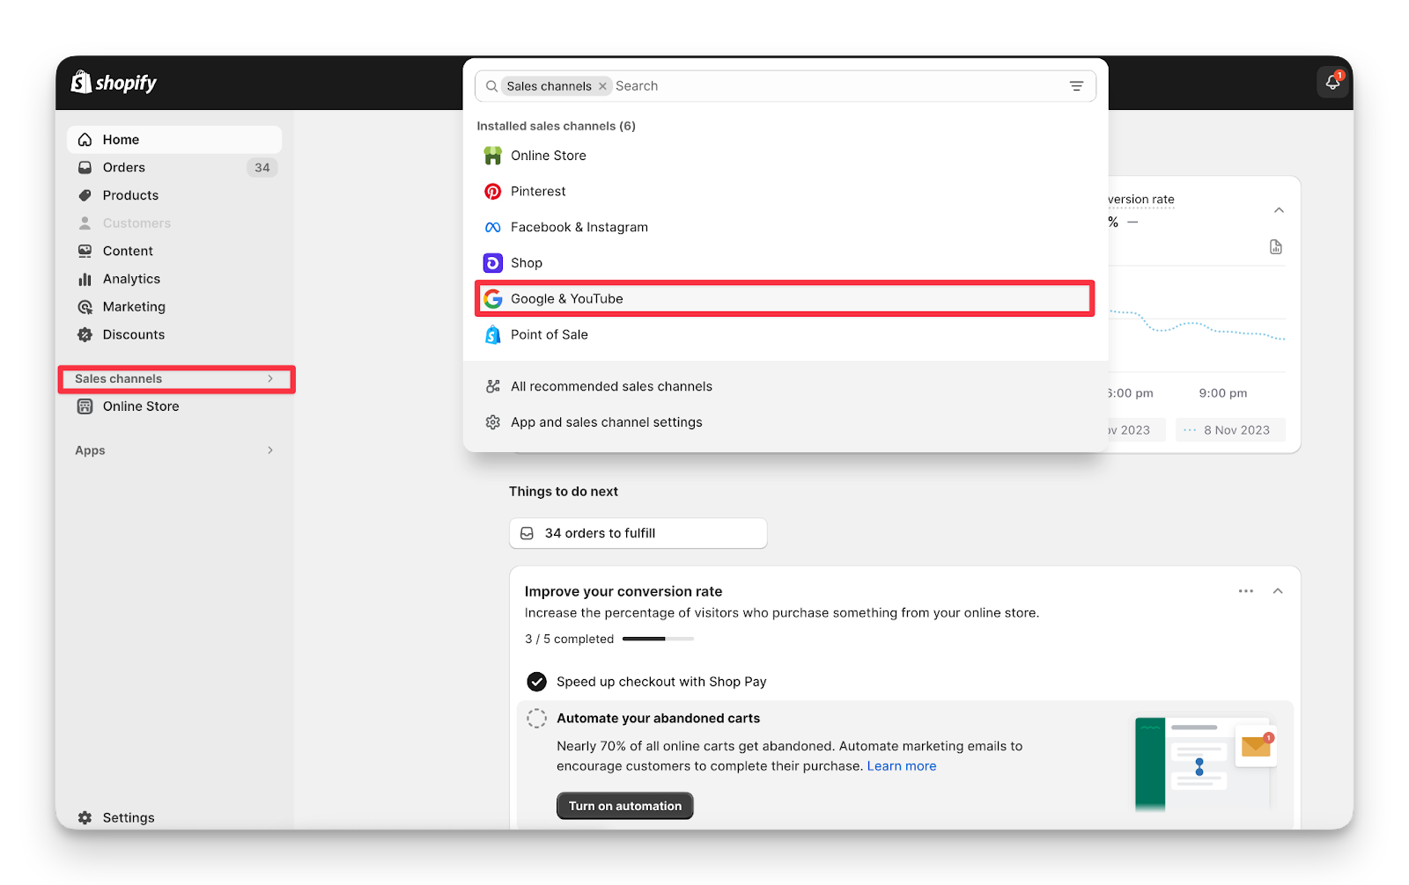
Task: Select Online Store from installed channels
Action: coord(548,156)
